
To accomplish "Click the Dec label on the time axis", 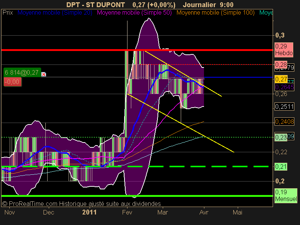I will 49,212.
